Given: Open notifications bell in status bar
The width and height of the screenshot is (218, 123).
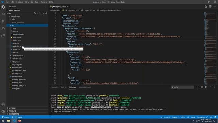Looking at the screenshot, I should [215, 117].
